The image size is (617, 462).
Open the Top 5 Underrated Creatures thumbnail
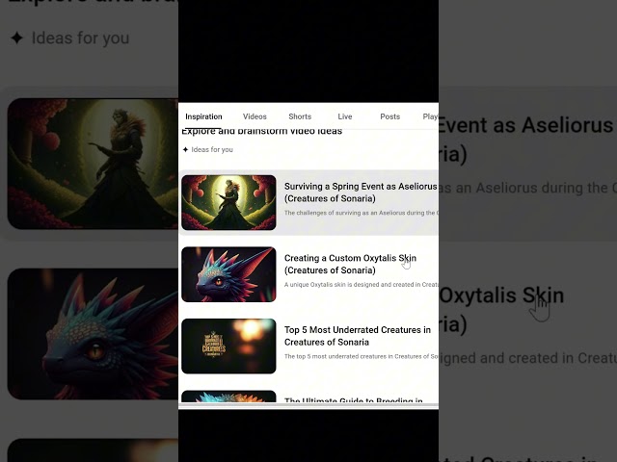pos(228,346)
